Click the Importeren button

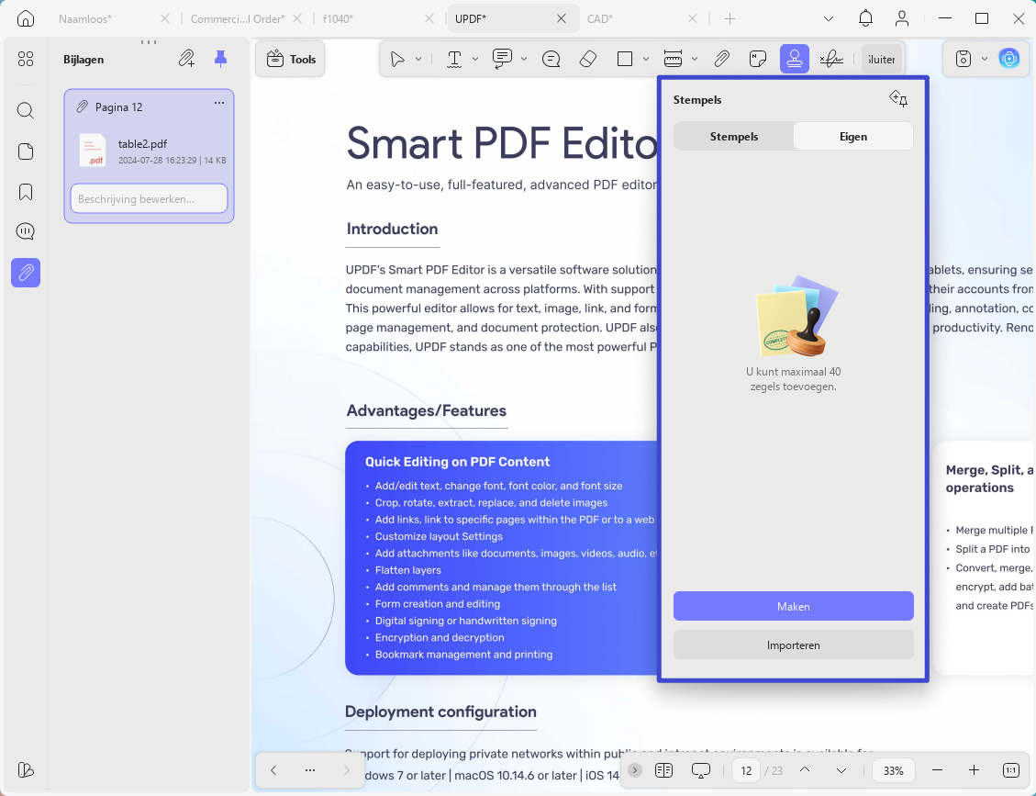[793, 645]
